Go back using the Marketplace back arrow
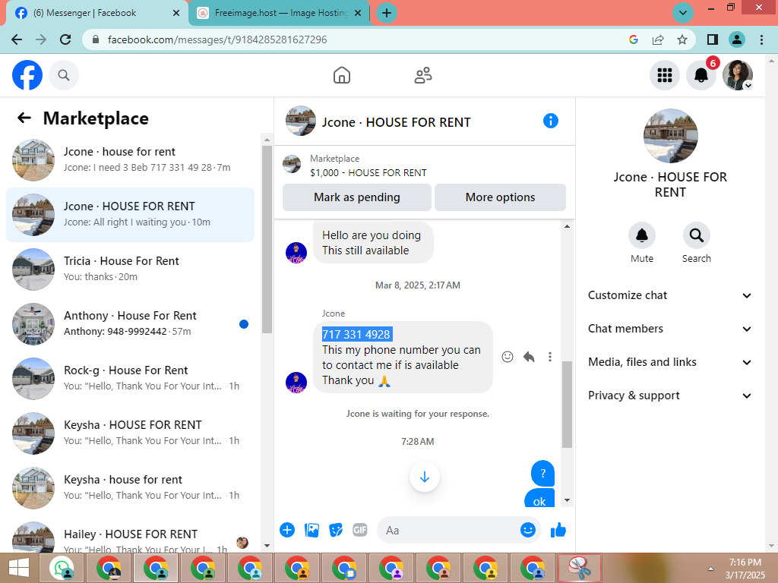The height and width of the screenshot is (583, 778). point(24,118)
